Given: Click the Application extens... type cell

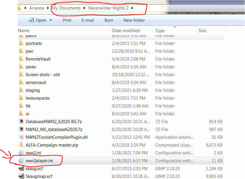Looking at the screenshot, I should tap(174, 137).
